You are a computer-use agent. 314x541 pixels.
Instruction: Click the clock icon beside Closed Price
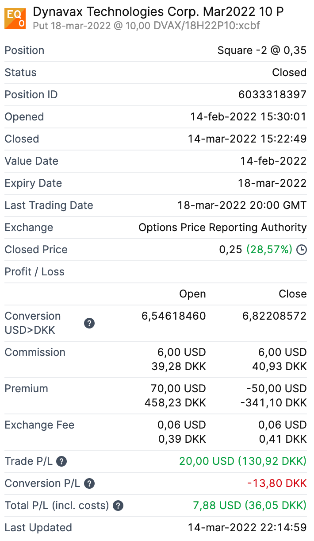click(x=301, y=250)
